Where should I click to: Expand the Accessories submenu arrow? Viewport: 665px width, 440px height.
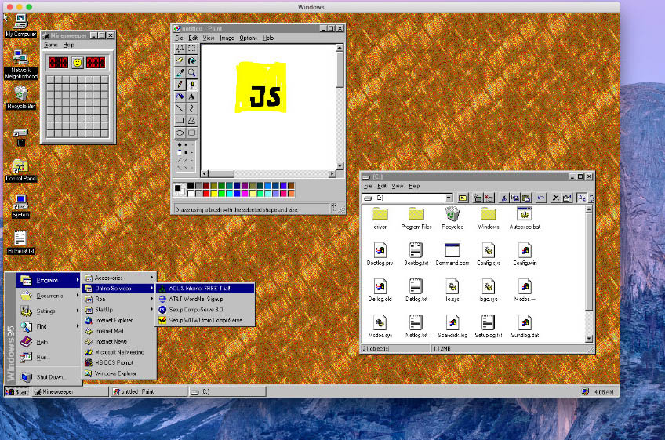151,278
